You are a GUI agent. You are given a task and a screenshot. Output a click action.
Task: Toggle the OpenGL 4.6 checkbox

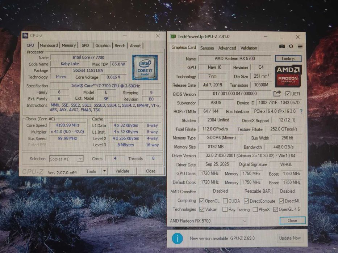click(x=275, y=209)
